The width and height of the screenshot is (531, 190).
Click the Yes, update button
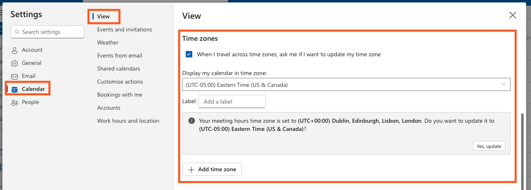[x=489, y=146]
